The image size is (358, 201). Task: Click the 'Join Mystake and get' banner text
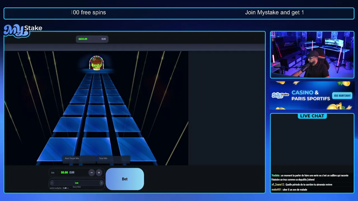click(274, 13)
